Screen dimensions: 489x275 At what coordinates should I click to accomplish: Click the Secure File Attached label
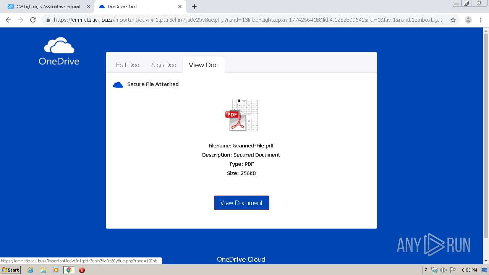[153, 84]
